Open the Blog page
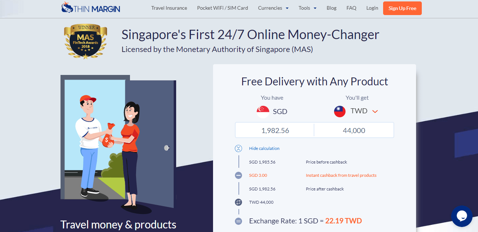Viewport: 478px width, 232px height. [332, 8]
